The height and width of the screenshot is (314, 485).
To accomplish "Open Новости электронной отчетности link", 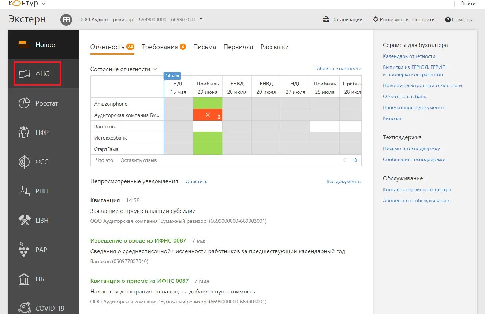I will (x=422, y=85).
